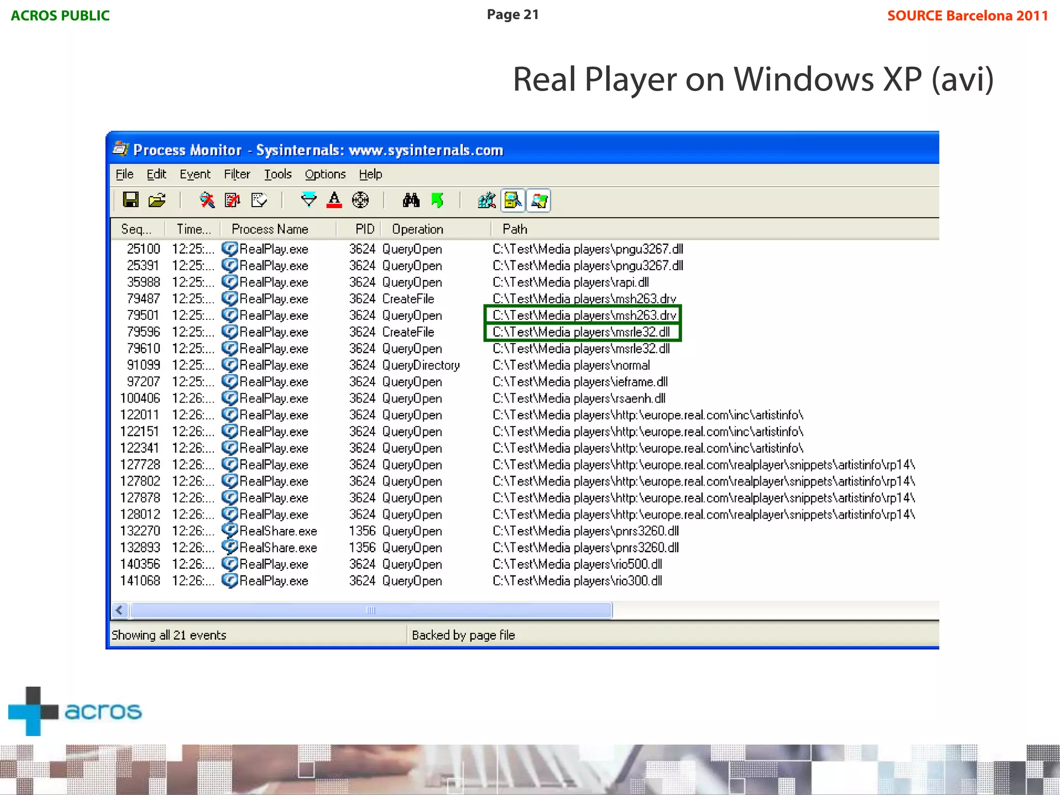Select event row with sequence 25100
This screenshot has width=1060, height=795.
coord(525,249)
